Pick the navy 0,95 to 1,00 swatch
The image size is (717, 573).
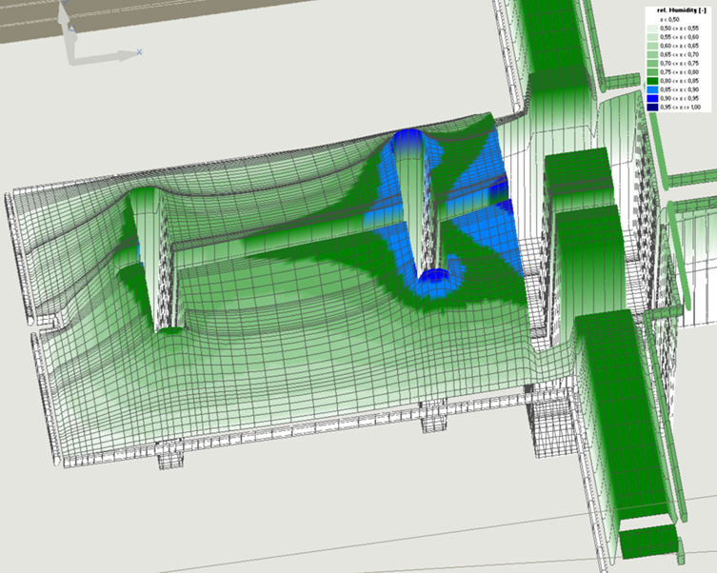[x=652, y=108]
